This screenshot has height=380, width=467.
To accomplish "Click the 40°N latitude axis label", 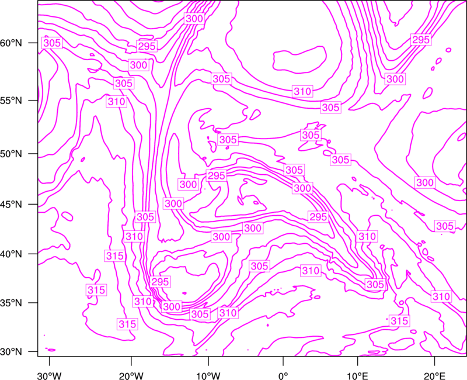I will [11, 254].
